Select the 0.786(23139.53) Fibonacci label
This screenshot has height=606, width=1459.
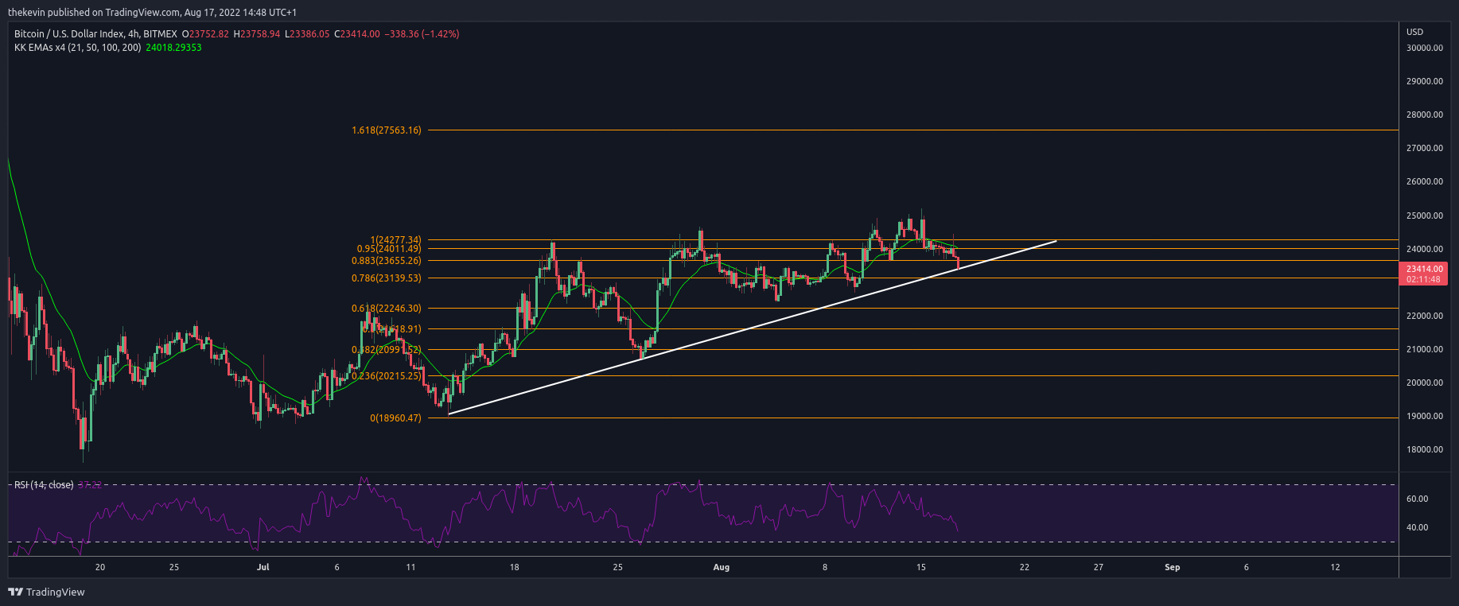tap(387, 278)
